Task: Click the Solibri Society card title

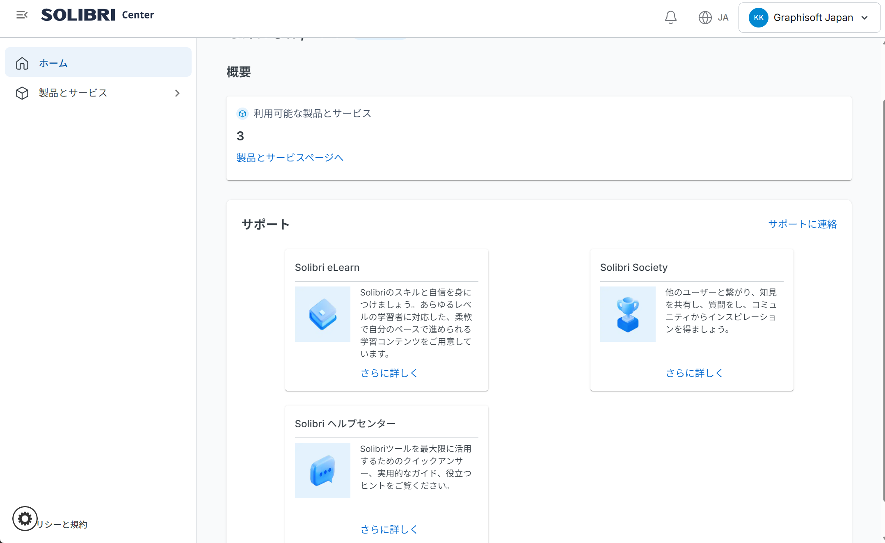Action: pos(633,268)
